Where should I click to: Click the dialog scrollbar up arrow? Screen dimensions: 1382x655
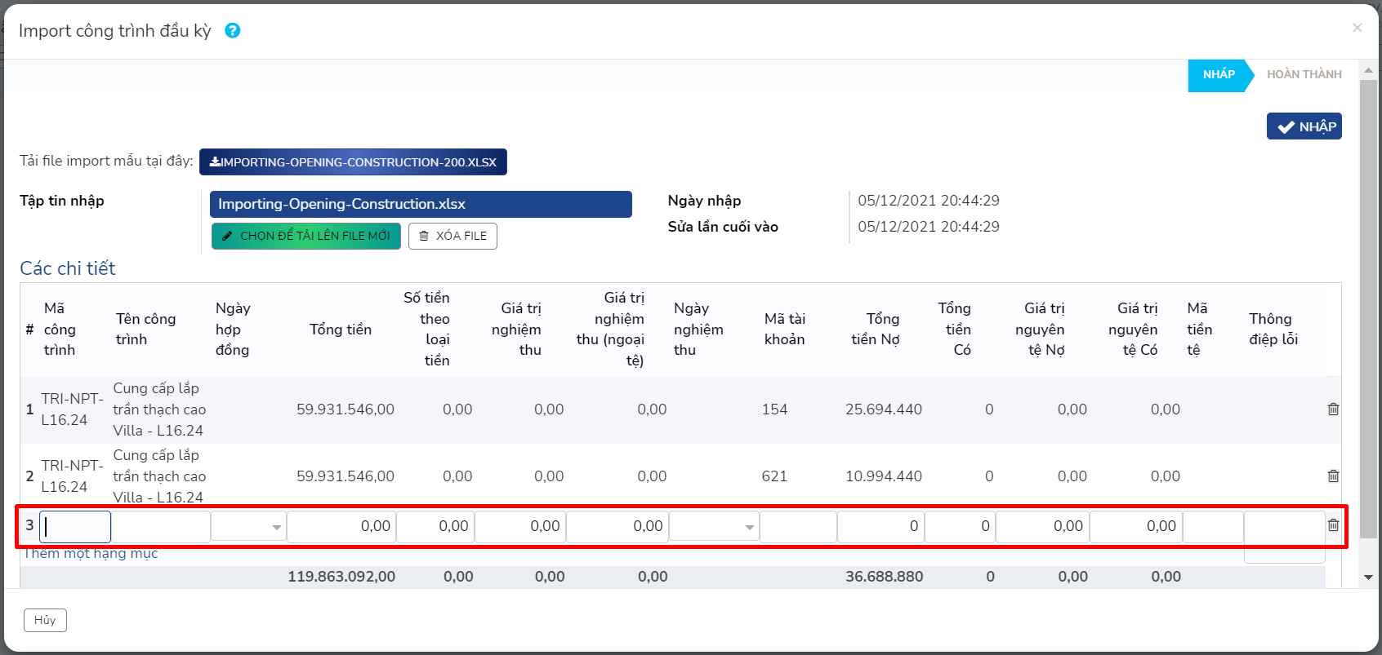click(1368, 70)
